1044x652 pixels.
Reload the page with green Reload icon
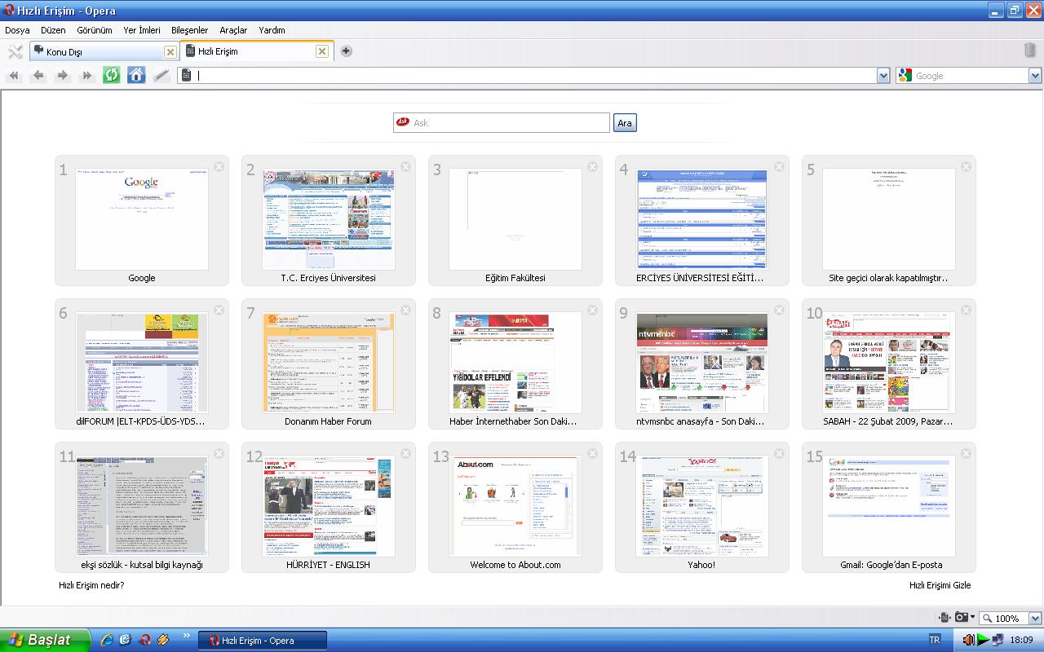(x=111, y=76)
